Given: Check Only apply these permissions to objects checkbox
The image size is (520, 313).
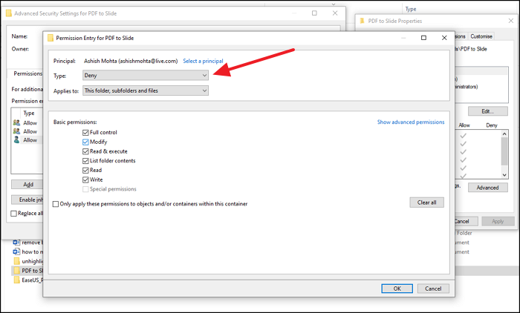Looking at the screenshot, I should click(56, 204).
